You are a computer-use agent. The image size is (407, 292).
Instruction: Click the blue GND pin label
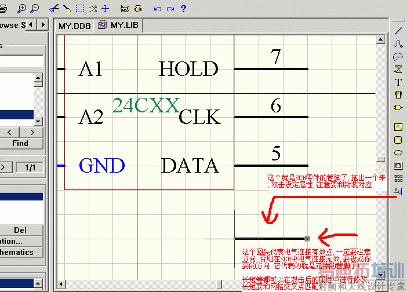point(102,166)
